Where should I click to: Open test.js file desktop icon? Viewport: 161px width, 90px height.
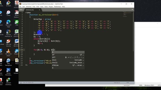point(17,61)
